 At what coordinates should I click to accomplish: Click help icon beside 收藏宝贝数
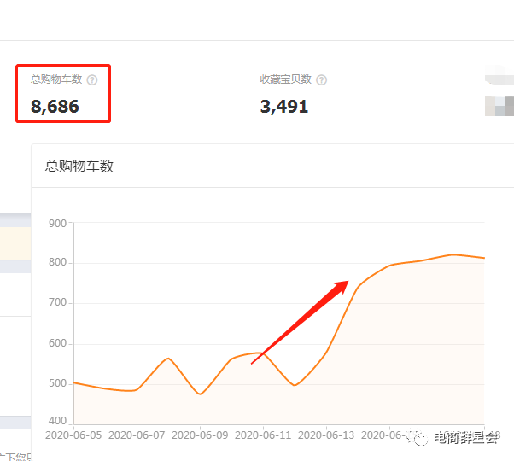point(321,79)
